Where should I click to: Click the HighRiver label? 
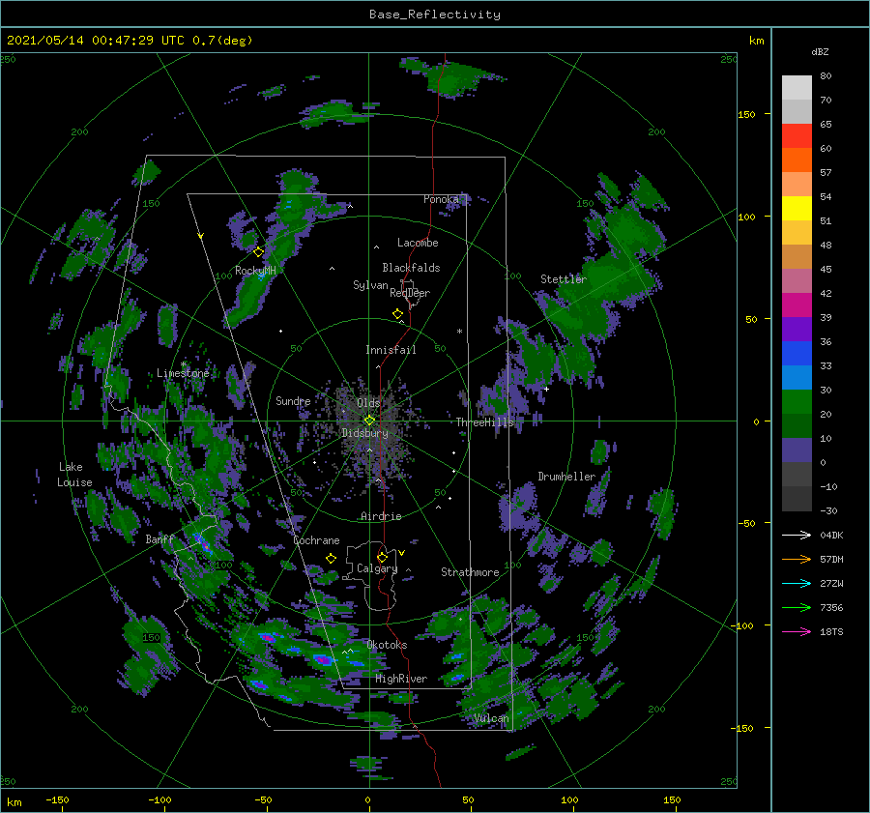[401, 679]
